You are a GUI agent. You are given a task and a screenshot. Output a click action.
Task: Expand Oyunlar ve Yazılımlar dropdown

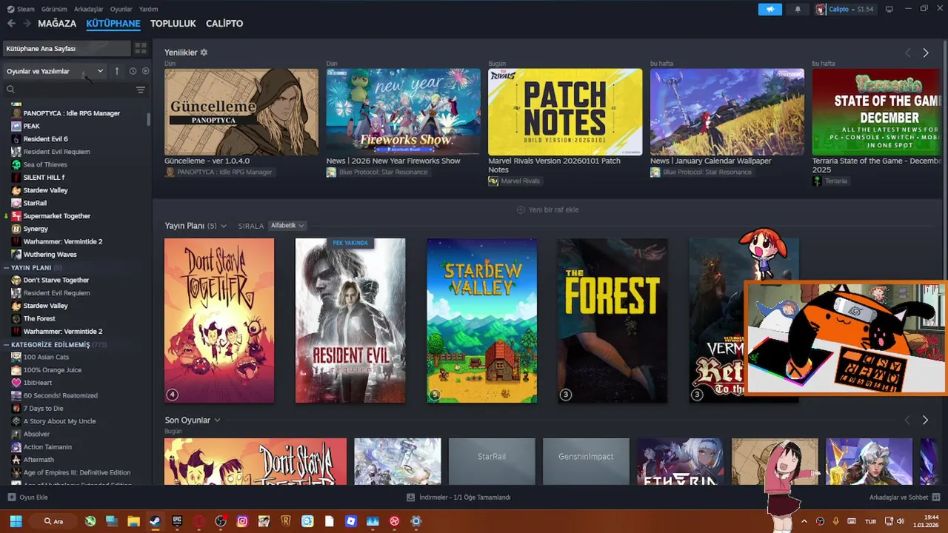[x=55, y=71]
